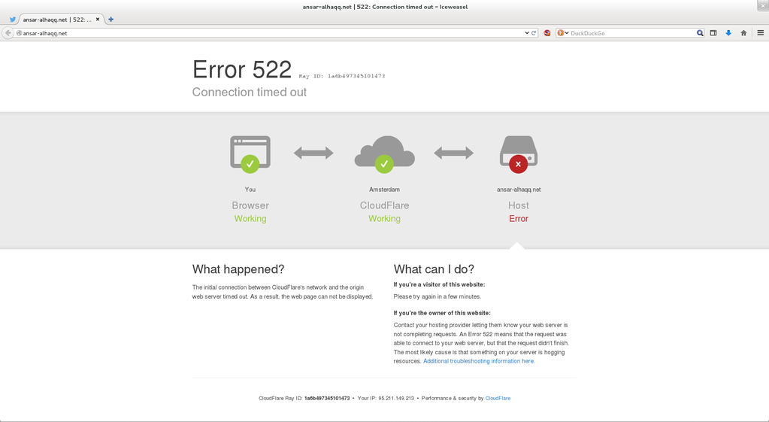Click the red extension icon beside URL bar
Image resolution: width=769 pixels, height=422 pixels.
point(547,33)
